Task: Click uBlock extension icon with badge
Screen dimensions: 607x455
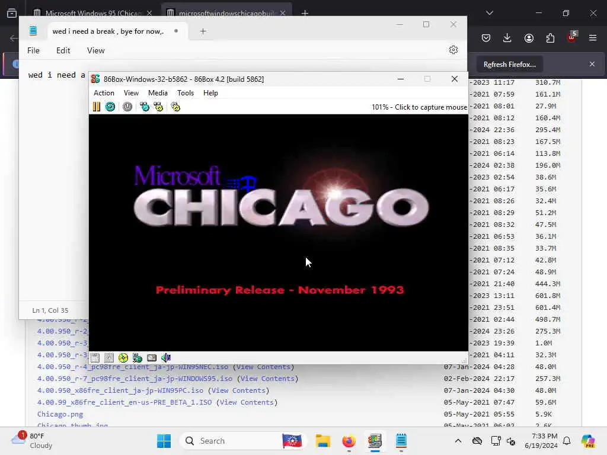Action: click(572, 37)
